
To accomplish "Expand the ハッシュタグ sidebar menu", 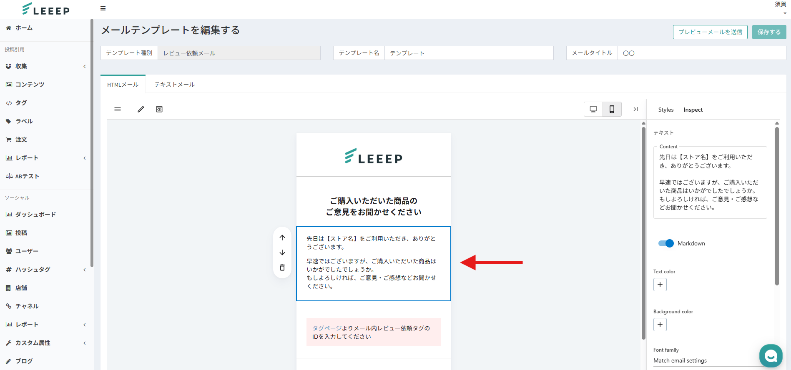I will click(x=45, y=270).
